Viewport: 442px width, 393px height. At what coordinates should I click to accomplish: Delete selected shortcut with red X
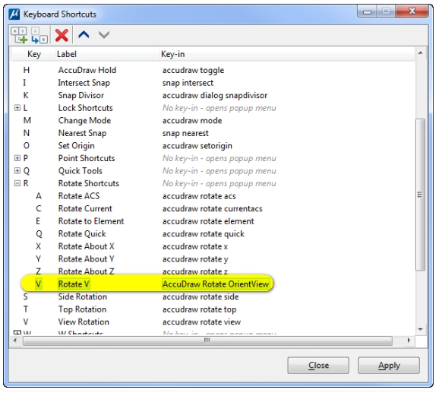point(62,35)
